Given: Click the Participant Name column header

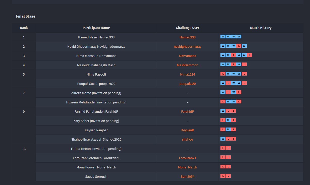Looking at the screenshot, I should [x=96, y=28].
